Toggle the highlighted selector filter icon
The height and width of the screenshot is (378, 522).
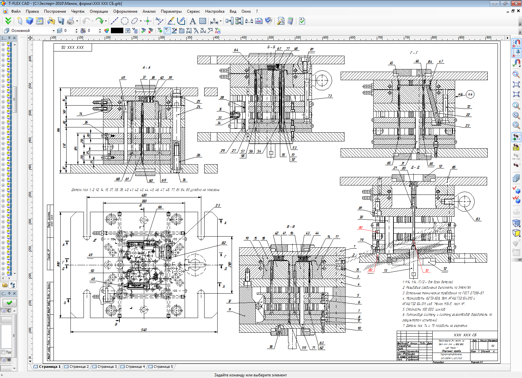click(x=167, y=30)
